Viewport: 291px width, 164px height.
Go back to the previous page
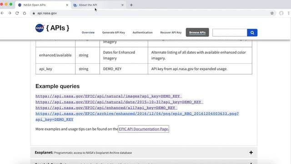tap(2, 13)
